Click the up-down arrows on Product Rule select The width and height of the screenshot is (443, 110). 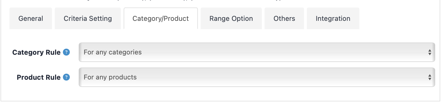pyautogui.click(x=430, y=77)
